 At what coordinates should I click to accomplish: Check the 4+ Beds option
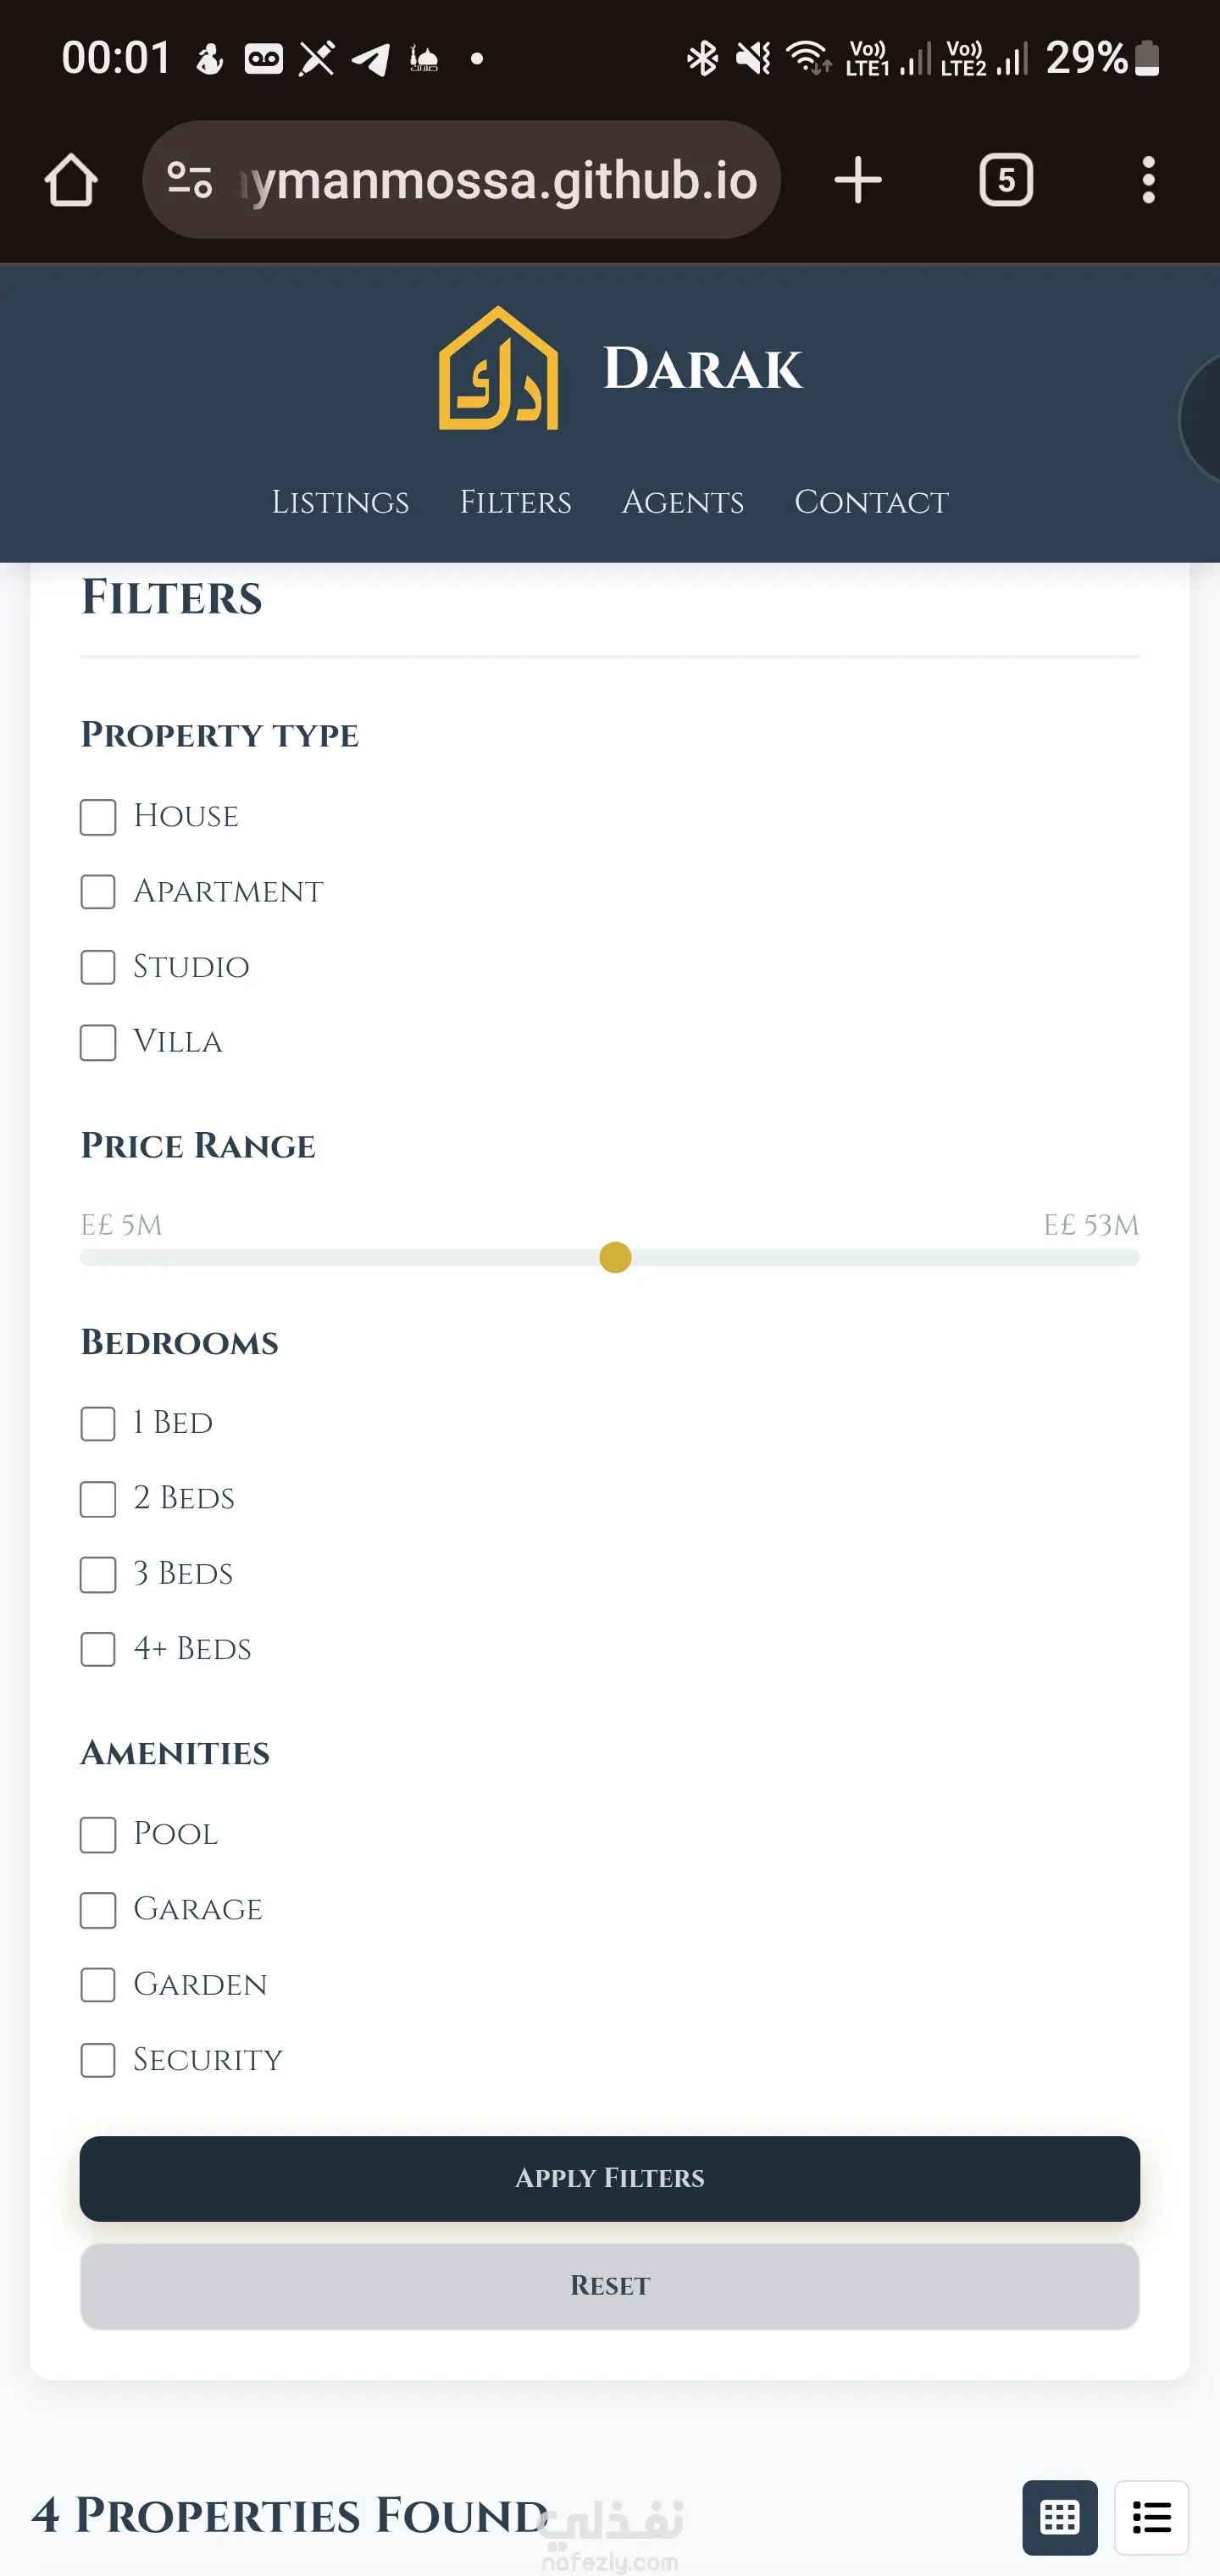98,1649
